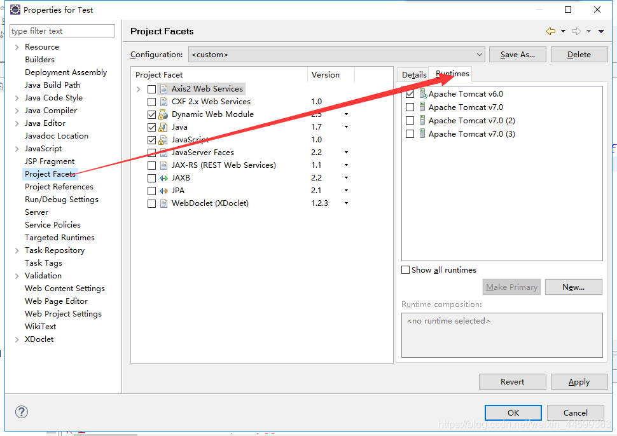
Task: Uncheck the Dynamic Web Module facet
Action: [x=151, y=115]
